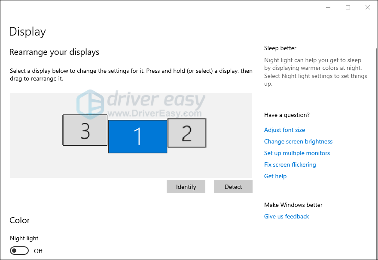Click the Detect button
Image resolution: width=378 pixels, height=260 pixels.
click(x=233, y=187)
